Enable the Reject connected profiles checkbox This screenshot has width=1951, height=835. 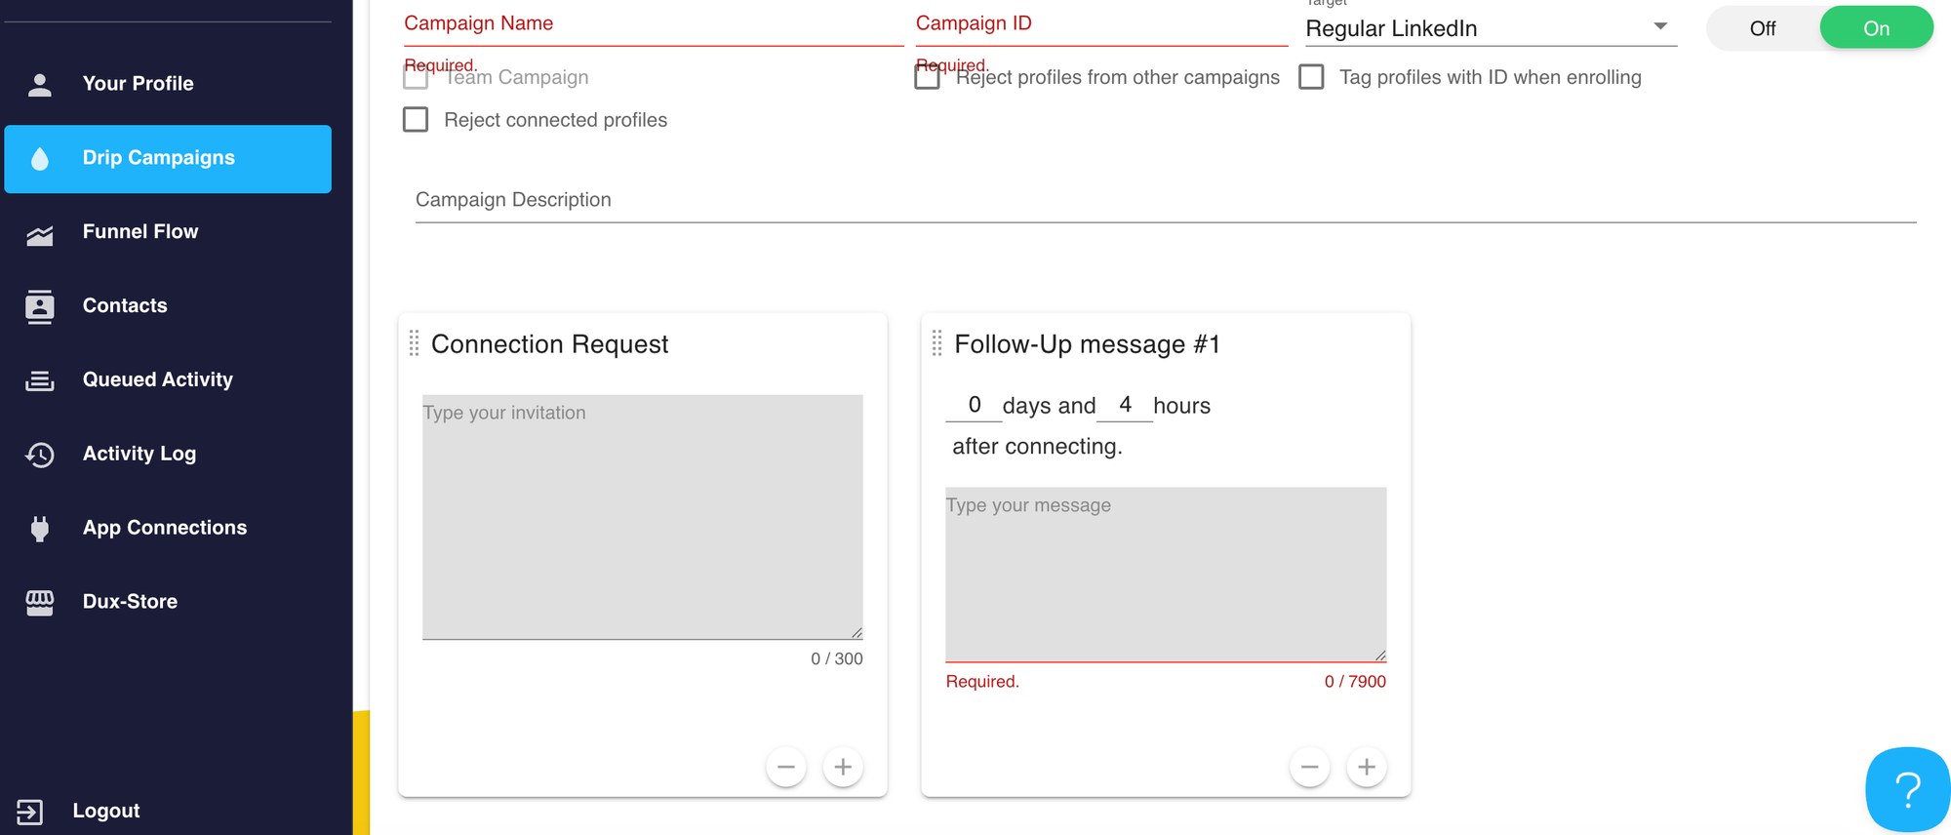(x=416, y=120)
